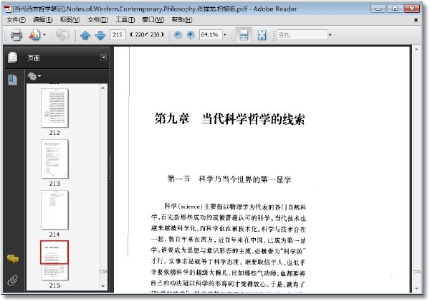
Task: Open the 编辑(E) menu
Action: click(x=42, y=20)
